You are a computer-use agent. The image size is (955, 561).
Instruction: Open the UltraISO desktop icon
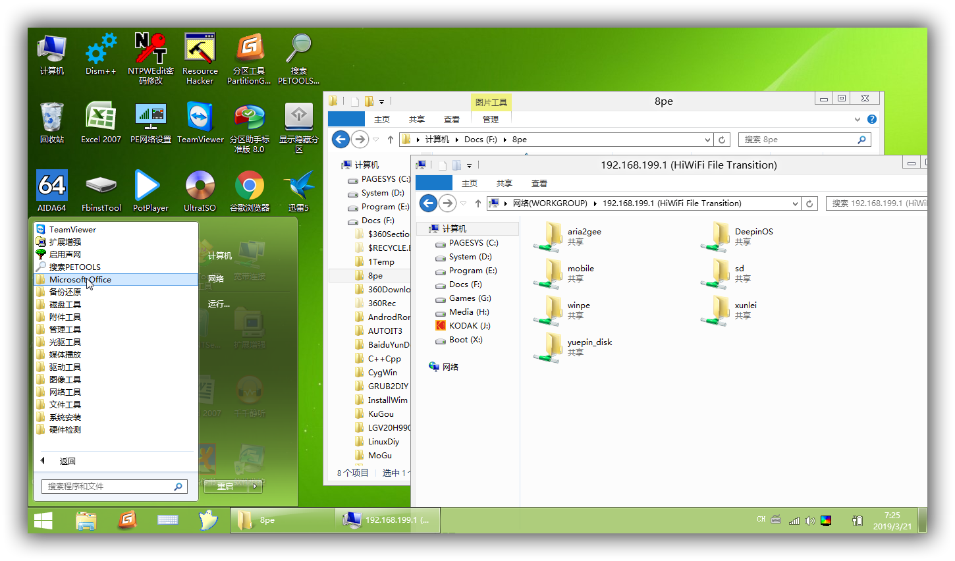coord(200,191)
